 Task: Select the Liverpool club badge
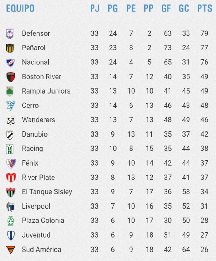(10, 207)
